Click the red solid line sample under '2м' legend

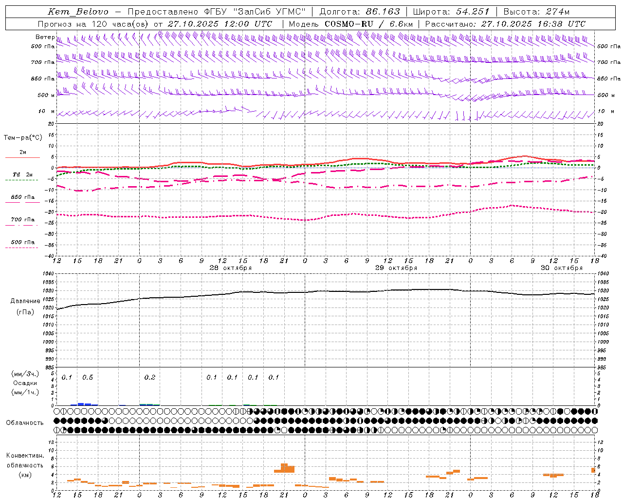(22, 157)
